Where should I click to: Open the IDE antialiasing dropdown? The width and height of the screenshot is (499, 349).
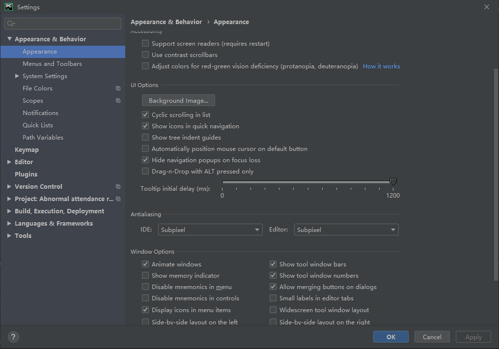click(210, 230)
